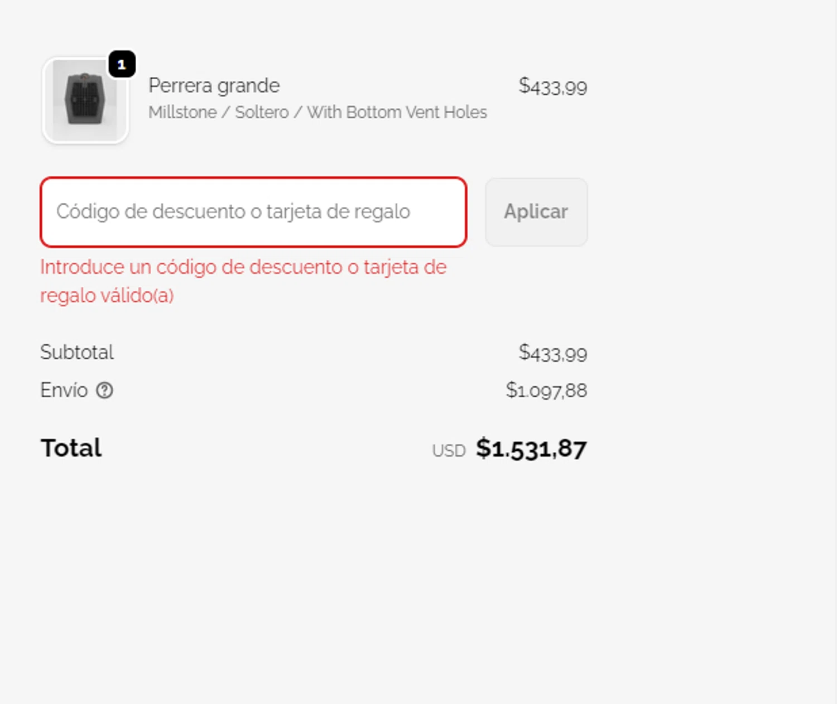
Task: Click the quantity badge showing 1
Action: [x=122, y=64]
